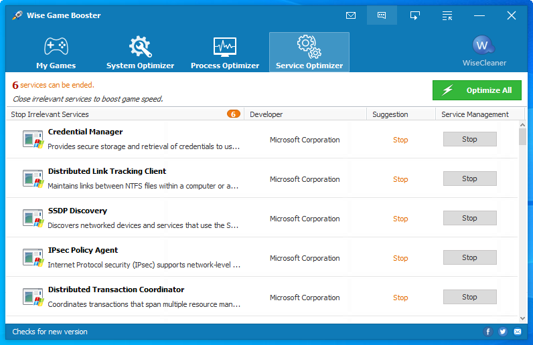Open the feedback chat bubble icon
This screenshot has height=345, width=533.
[382, 15]
